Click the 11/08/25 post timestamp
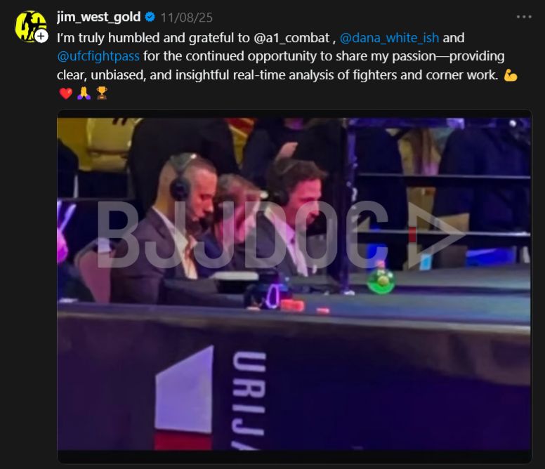 187,18
